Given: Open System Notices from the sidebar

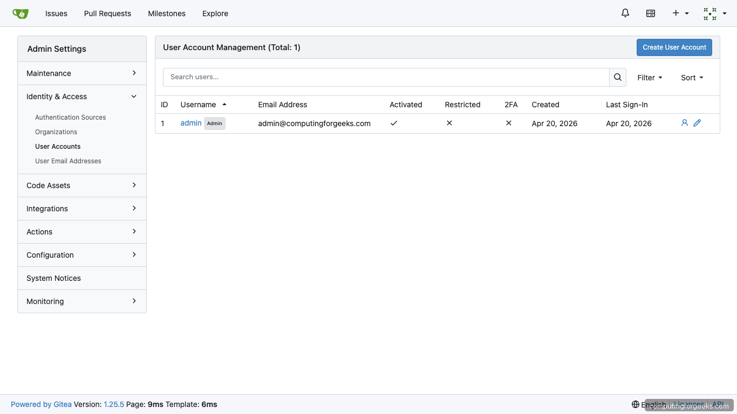Looking at the screenshot, I should pyautogui.click(x=53, y=278).
